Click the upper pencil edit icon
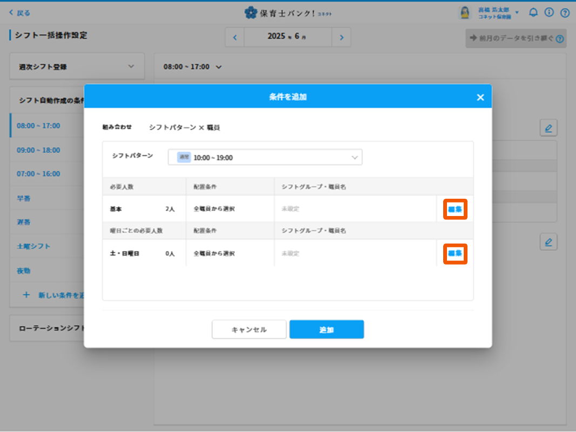Image resolution: width=576 pixels, height=432 pixels. click(x=548, y=128)
